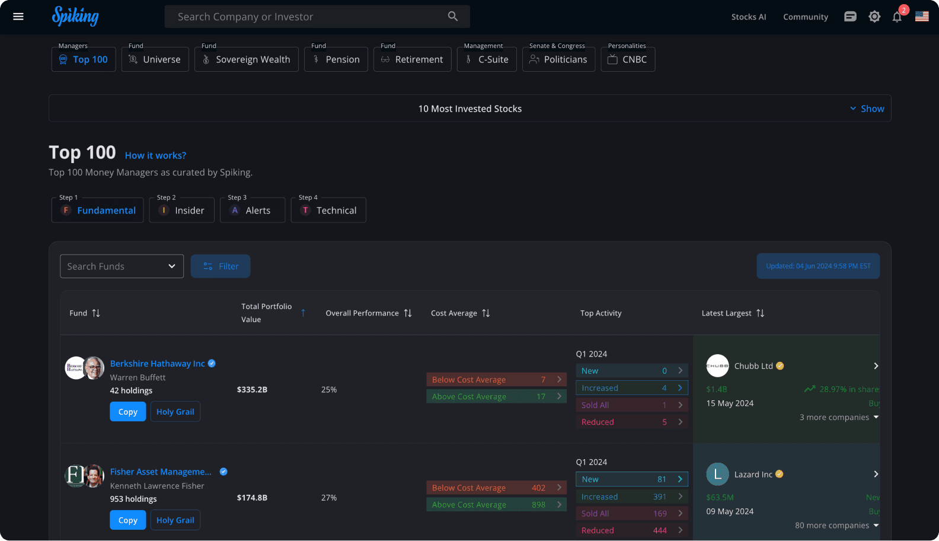Image resolution: width=939 pixels, height=541 pixels.
Task: Click the Spiking logo
Action: click(75, 16)
